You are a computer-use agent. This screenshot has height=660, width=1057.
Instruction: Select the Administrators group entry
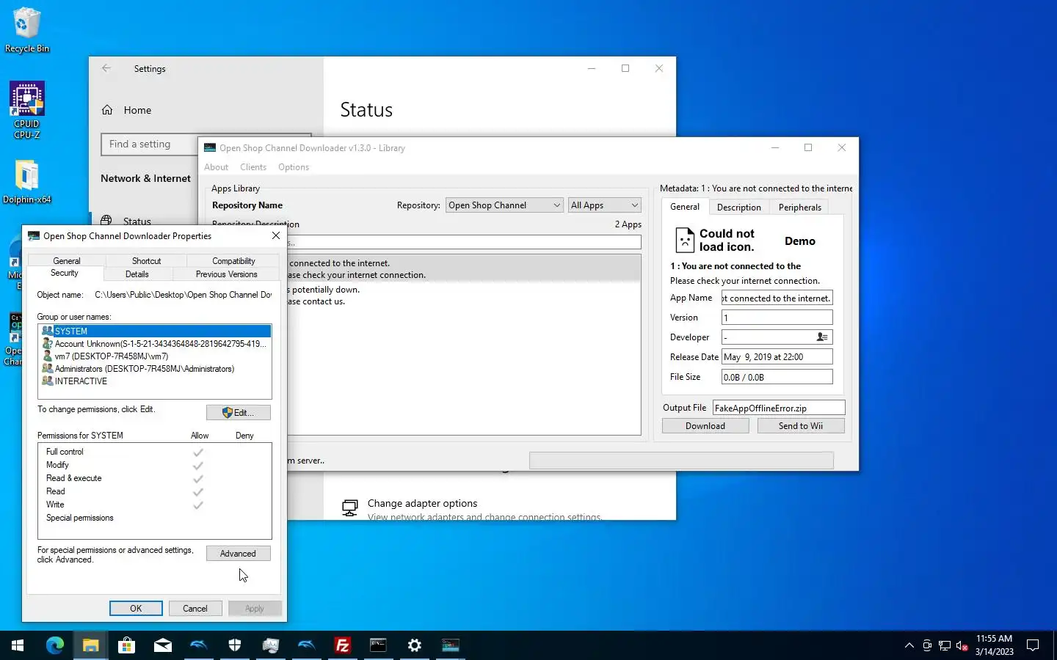pyautogui.click(x=156, y=369)
